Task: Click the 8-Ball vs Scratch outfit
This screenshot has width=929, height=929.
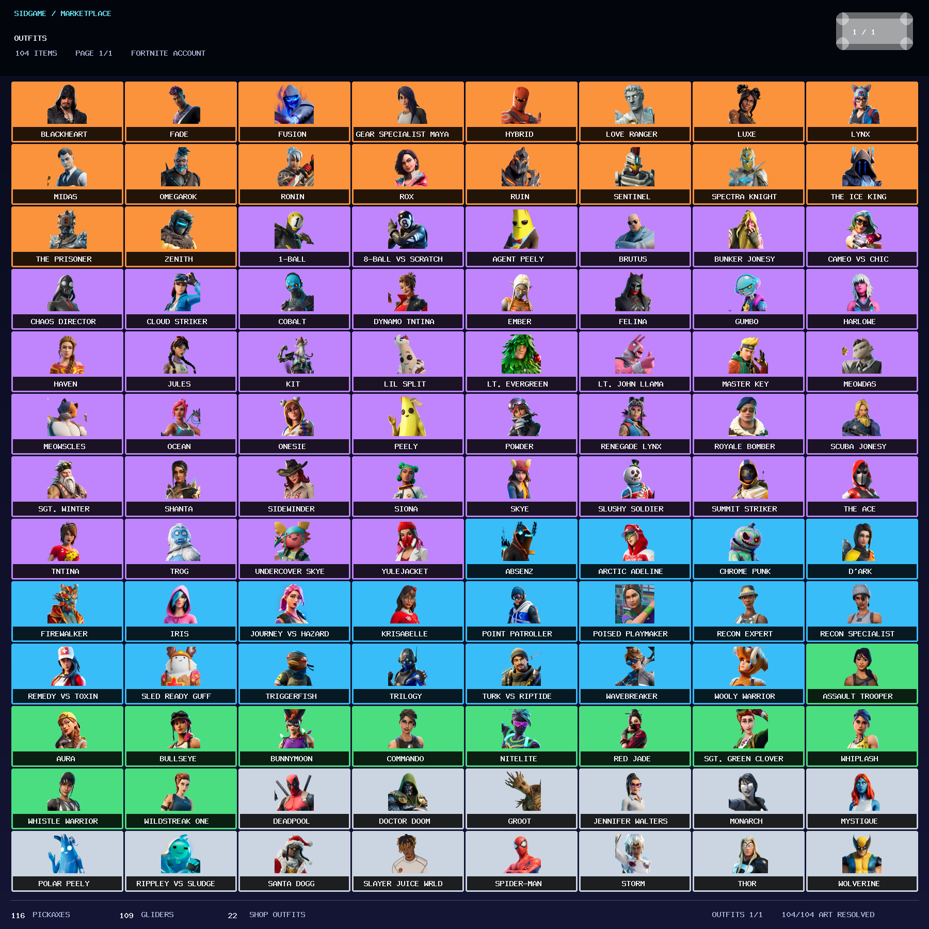Action: tap(408, 237)
